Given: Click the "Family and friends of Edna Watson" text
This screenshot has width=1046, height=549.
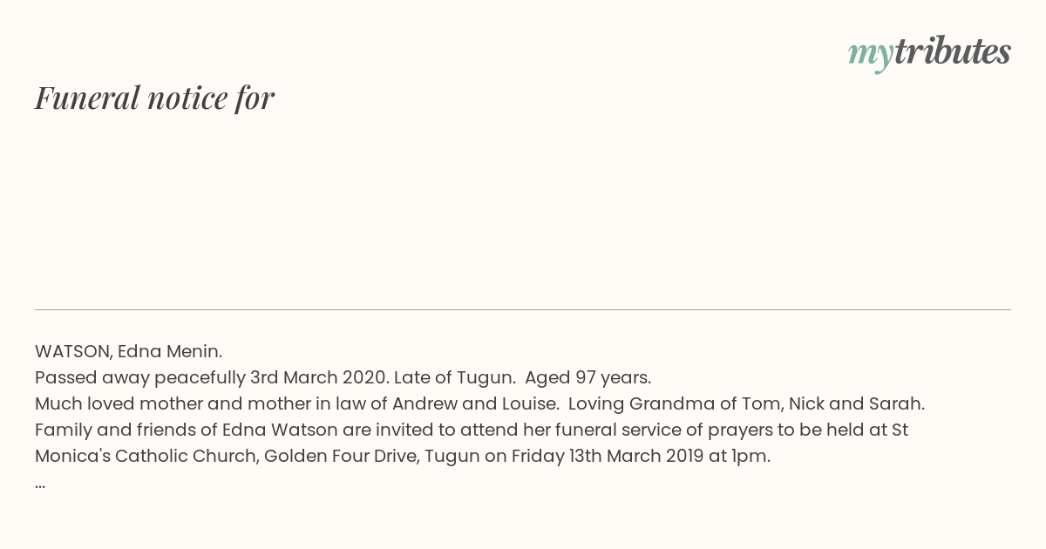Looking at the screenshot, I should click(187, 430).
